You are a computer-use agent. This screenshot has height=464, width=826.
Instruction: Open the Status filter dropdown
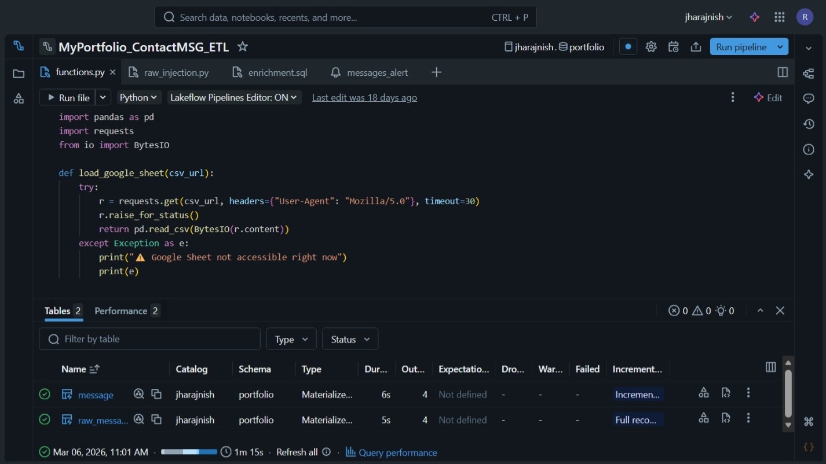(350, 339)
